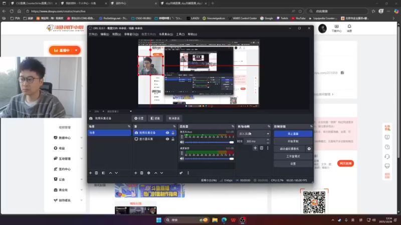The height and width of the screenshot is (225, 401).
Task: Remove the transition with the trash icon
Action: (261, 148)
